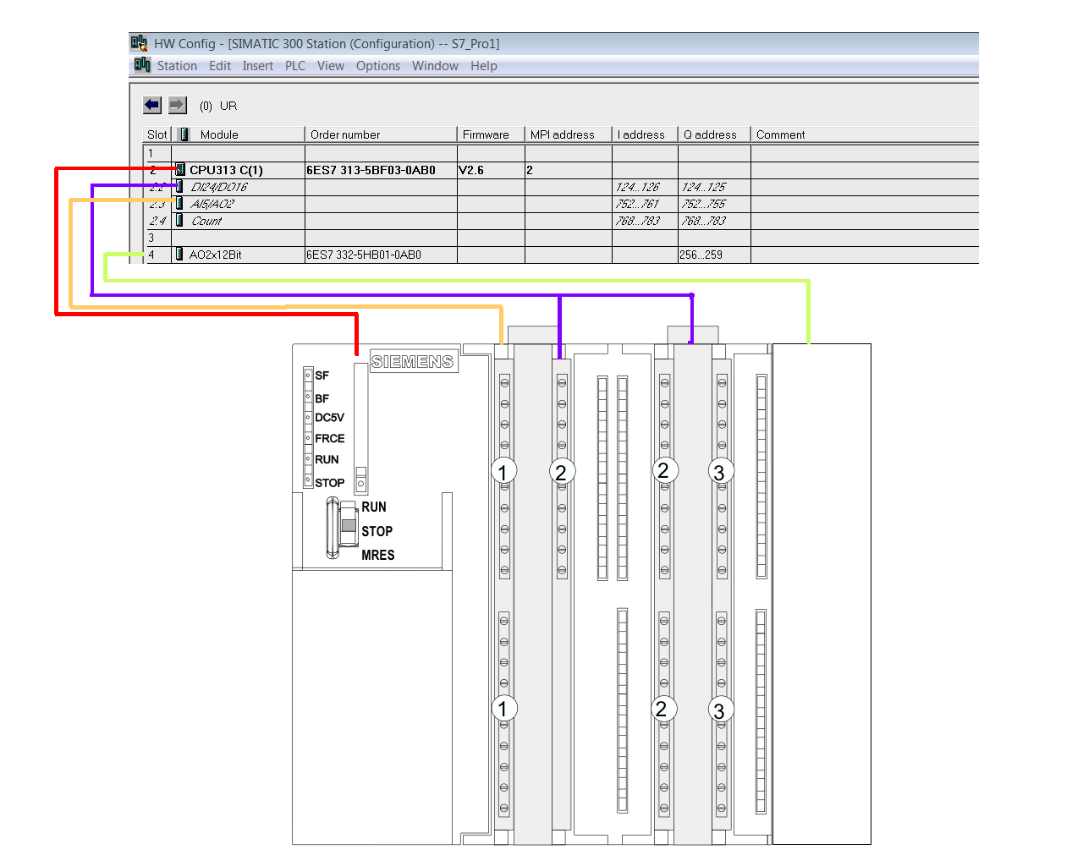Image resolution: width=1083 pixels, height=866 pixels.
Task: Click Q address 752...755 cell
Action: coord(714,204)
